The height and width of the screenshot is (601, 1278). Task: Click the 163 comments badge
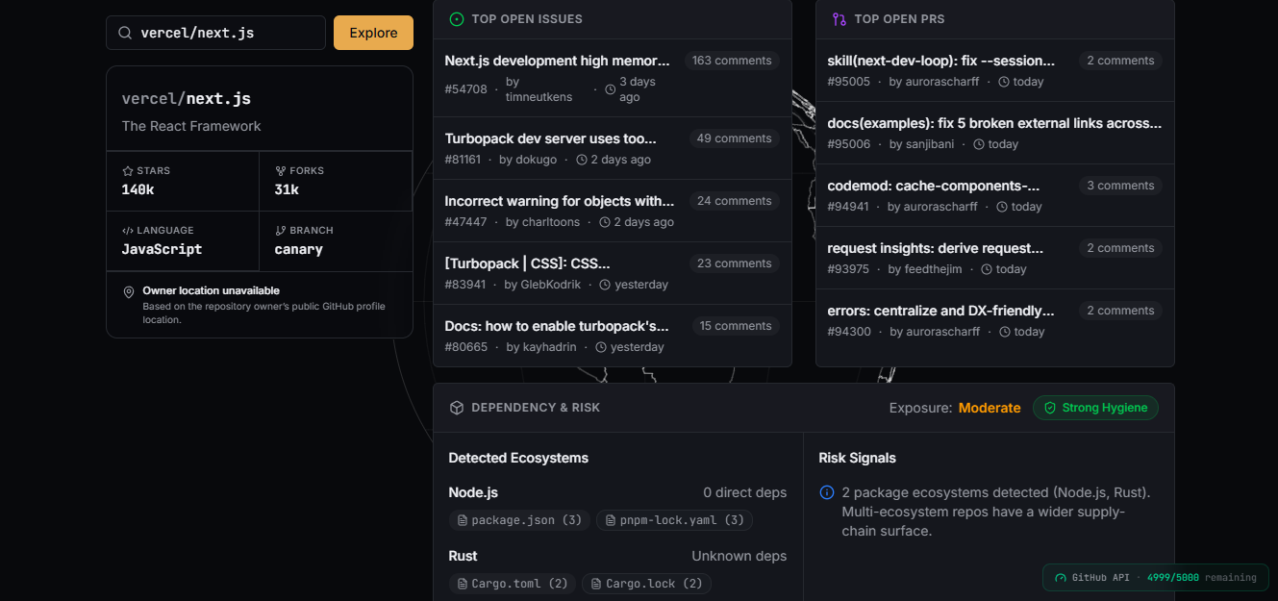[x=732, y=61]
